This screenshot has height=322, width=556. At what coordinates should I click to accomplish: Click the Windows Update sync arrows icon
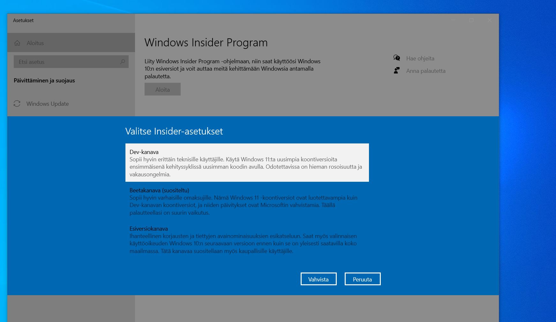(17, 103)
